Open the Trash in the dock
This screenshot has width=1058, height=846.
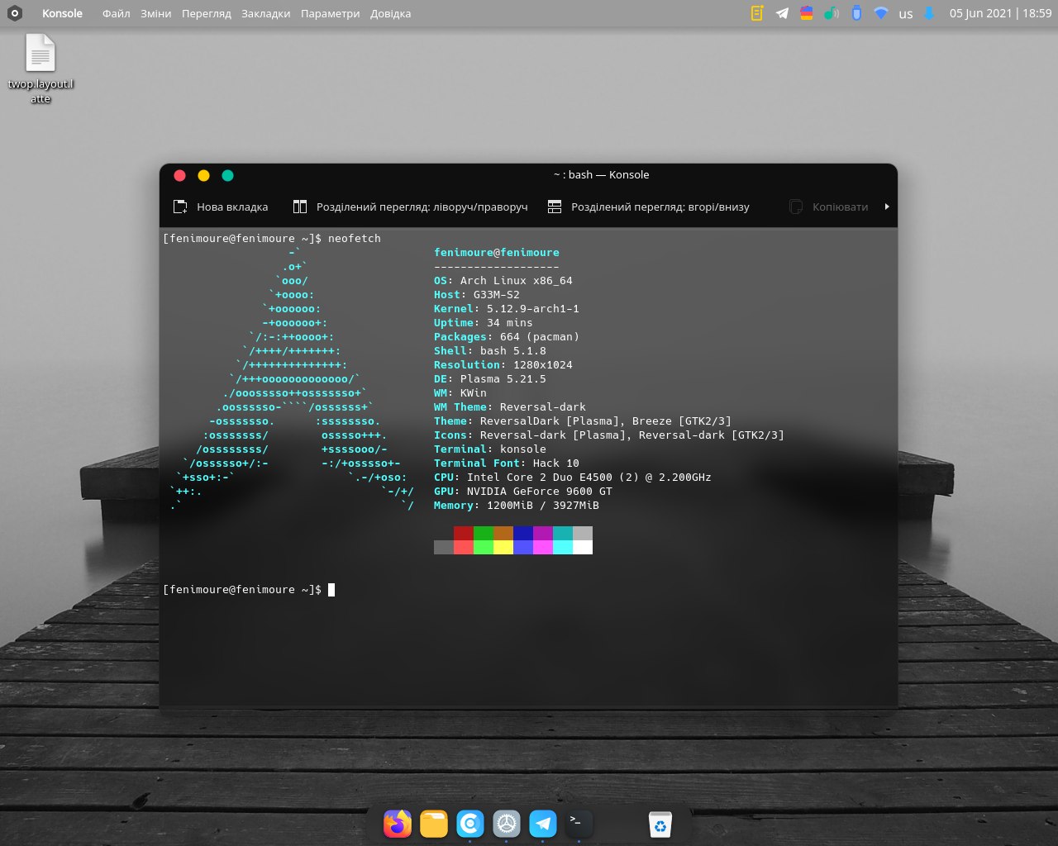point(660,824)
